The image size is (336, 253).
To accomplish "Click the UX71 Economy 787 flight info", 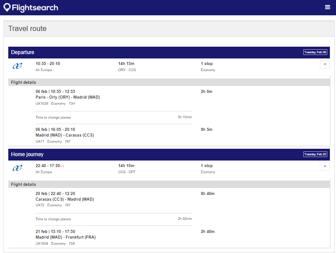I will [53, 141].
